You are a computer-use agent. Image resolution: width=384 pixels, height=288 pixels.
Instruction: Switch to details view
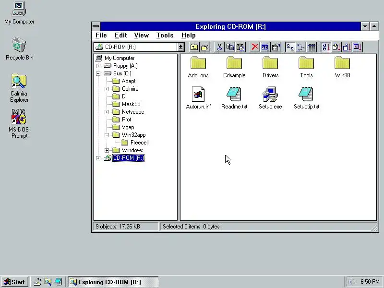(311, 47)
